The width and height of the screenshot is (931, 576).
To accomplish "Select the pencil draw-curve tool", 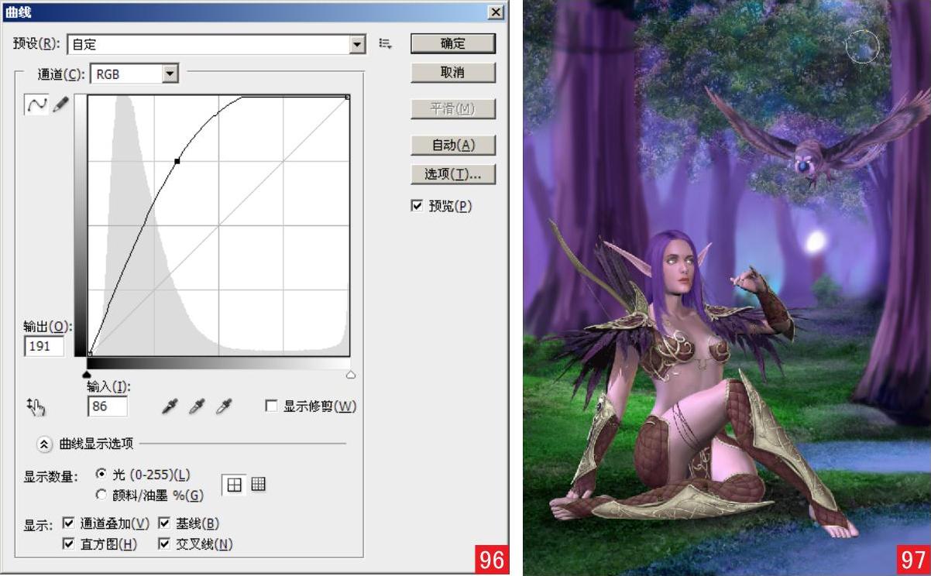I will [60, 105].
